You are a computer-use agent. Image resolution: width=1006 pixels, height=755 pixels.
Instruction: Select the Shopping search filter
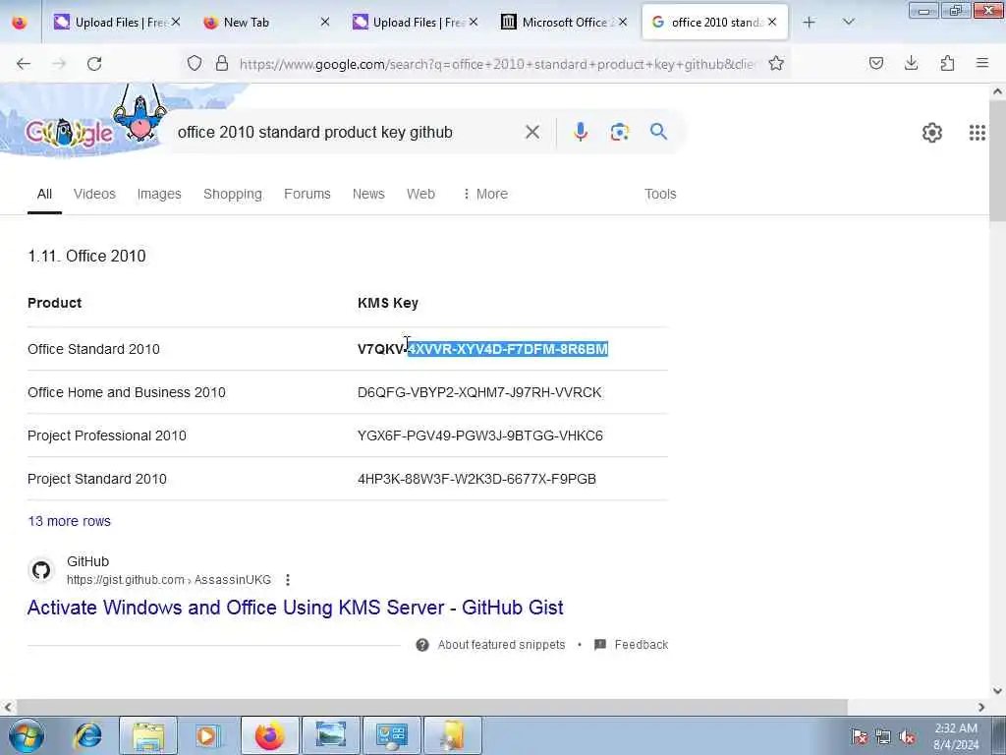click(232, 194)
